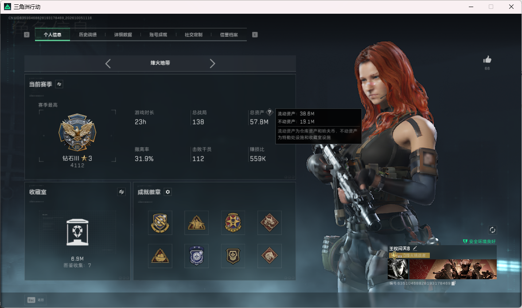Go to the 社交定制 tab
522x308 pixels.
(x=193, y=35)
